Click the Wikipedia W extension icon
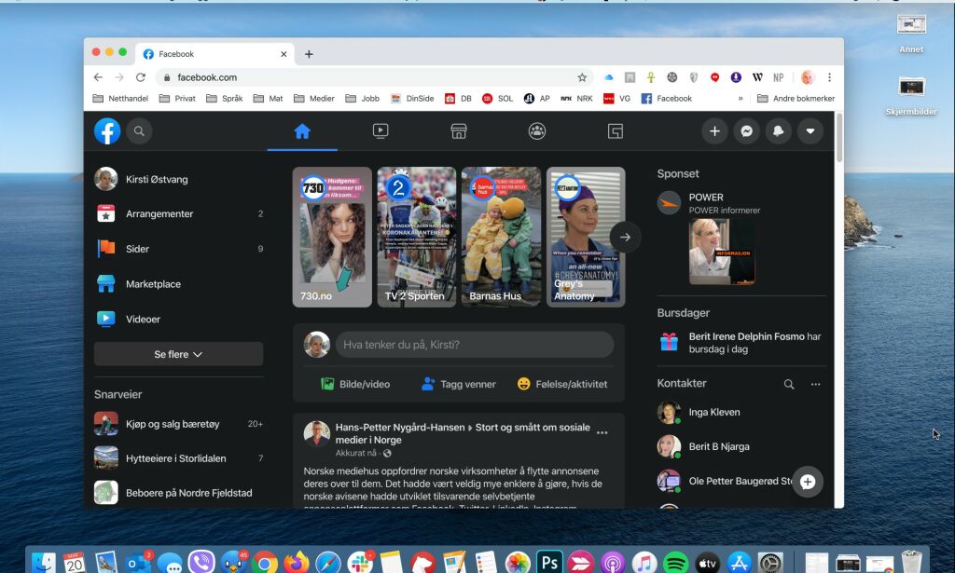955x573 pixels. 757,77
